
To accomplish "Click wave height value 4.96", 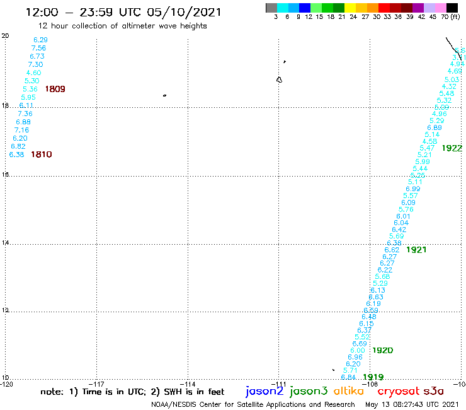I will (440, 114).
